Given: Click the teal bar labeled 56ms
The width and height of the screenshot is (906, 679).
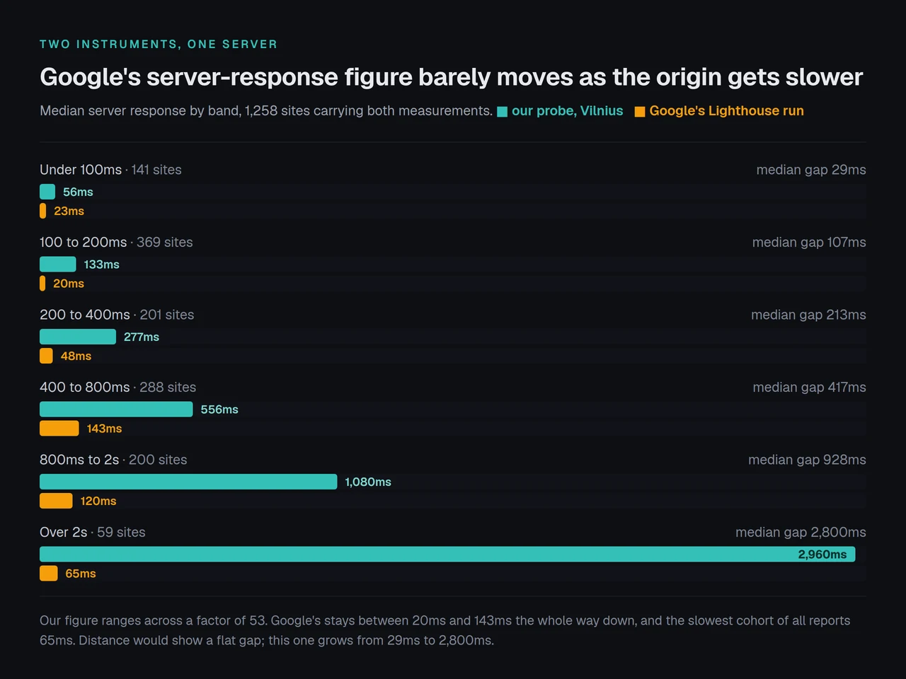Looking at the screenshot, I should (47, 192).
